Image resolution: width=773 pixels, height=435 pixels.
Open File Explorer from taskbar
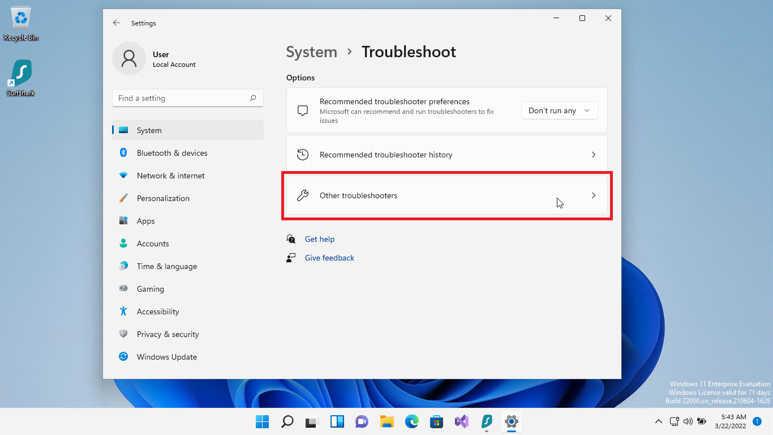[x=386, y=421]
